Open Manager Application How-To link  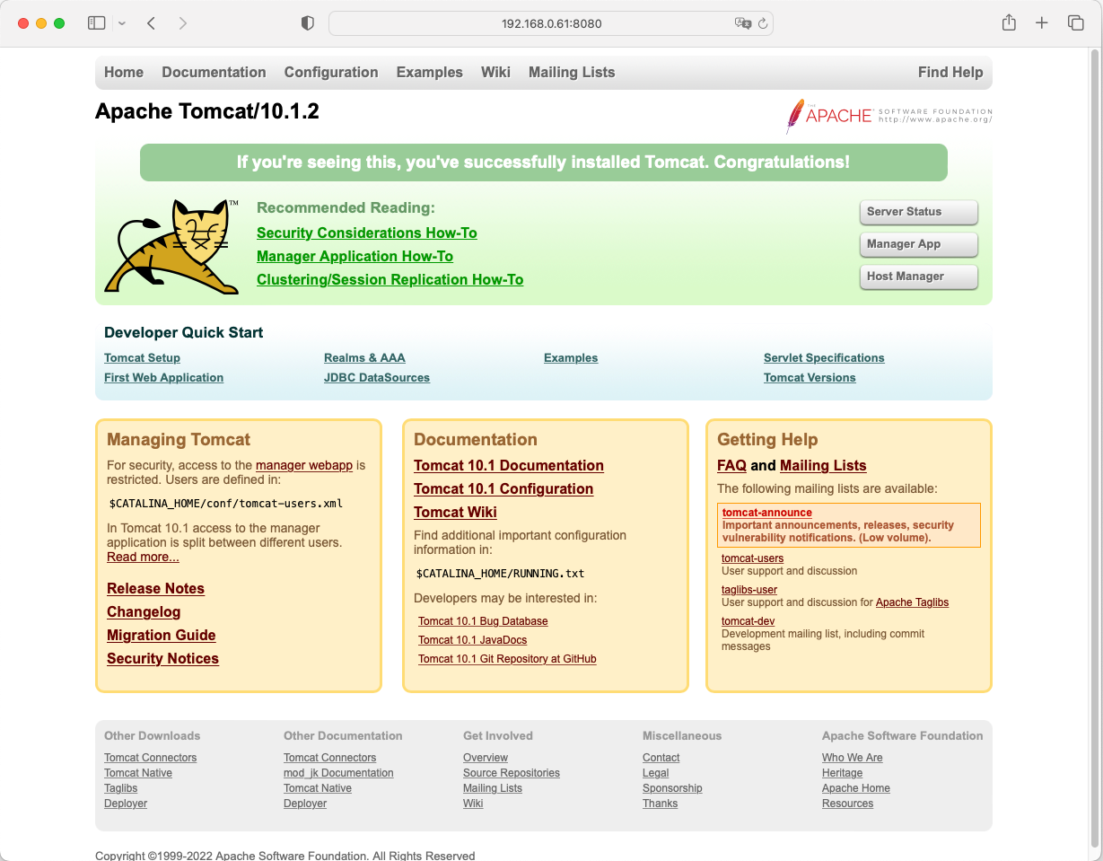355,256
